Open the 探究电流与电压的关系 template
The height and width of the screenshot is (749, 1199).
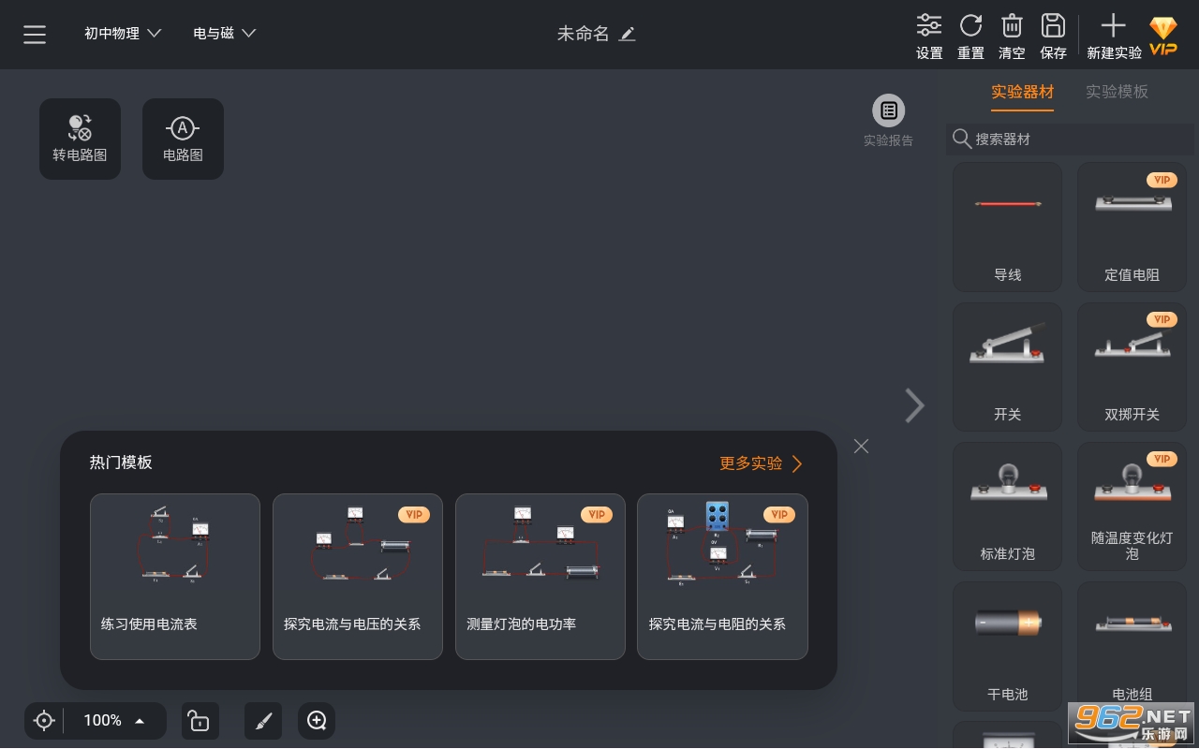(358, 577)
